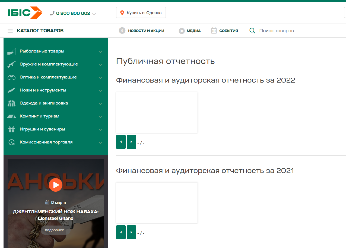The image size is (346, 248).
Task: Click the подробнее... button
Action: tap(56, 230)
